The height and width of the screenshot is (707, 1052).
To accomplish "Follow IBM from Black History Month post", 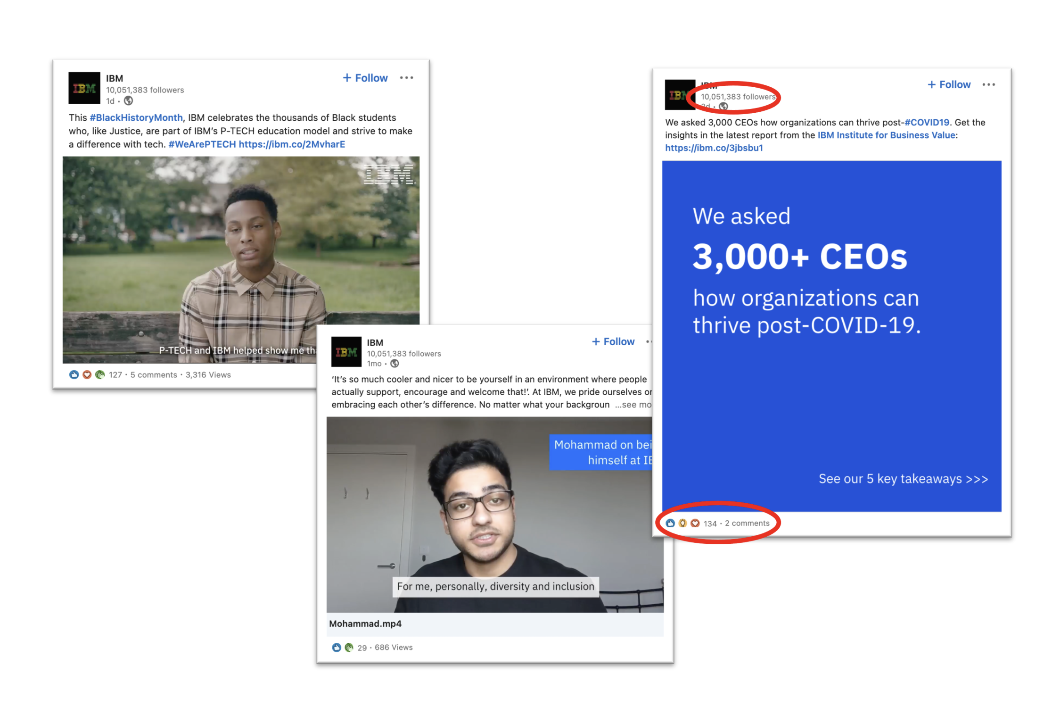I will 365,78.
